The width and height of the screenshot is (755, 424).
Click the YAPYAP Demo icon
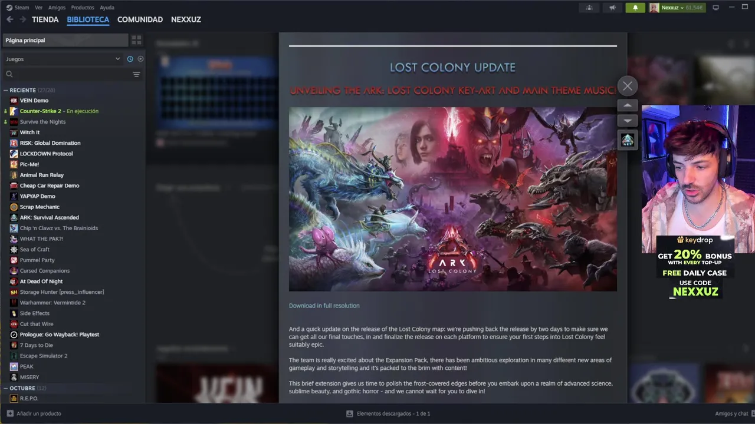[x=14, y=196]
